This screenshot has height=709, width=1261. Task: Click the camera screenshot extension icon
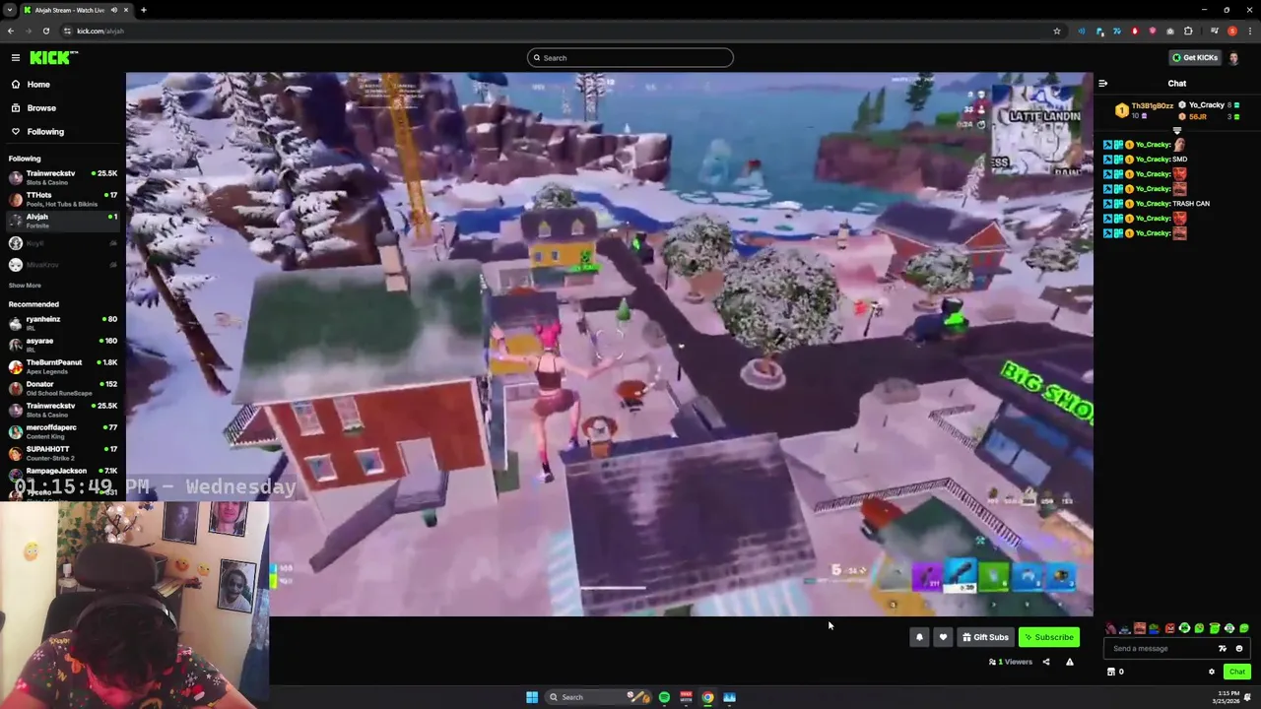1170,31
